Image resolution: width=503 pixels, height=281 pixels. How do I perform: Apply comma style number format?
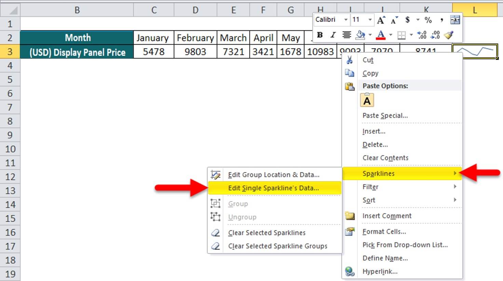pyautogui.click(x=441, y=20)
